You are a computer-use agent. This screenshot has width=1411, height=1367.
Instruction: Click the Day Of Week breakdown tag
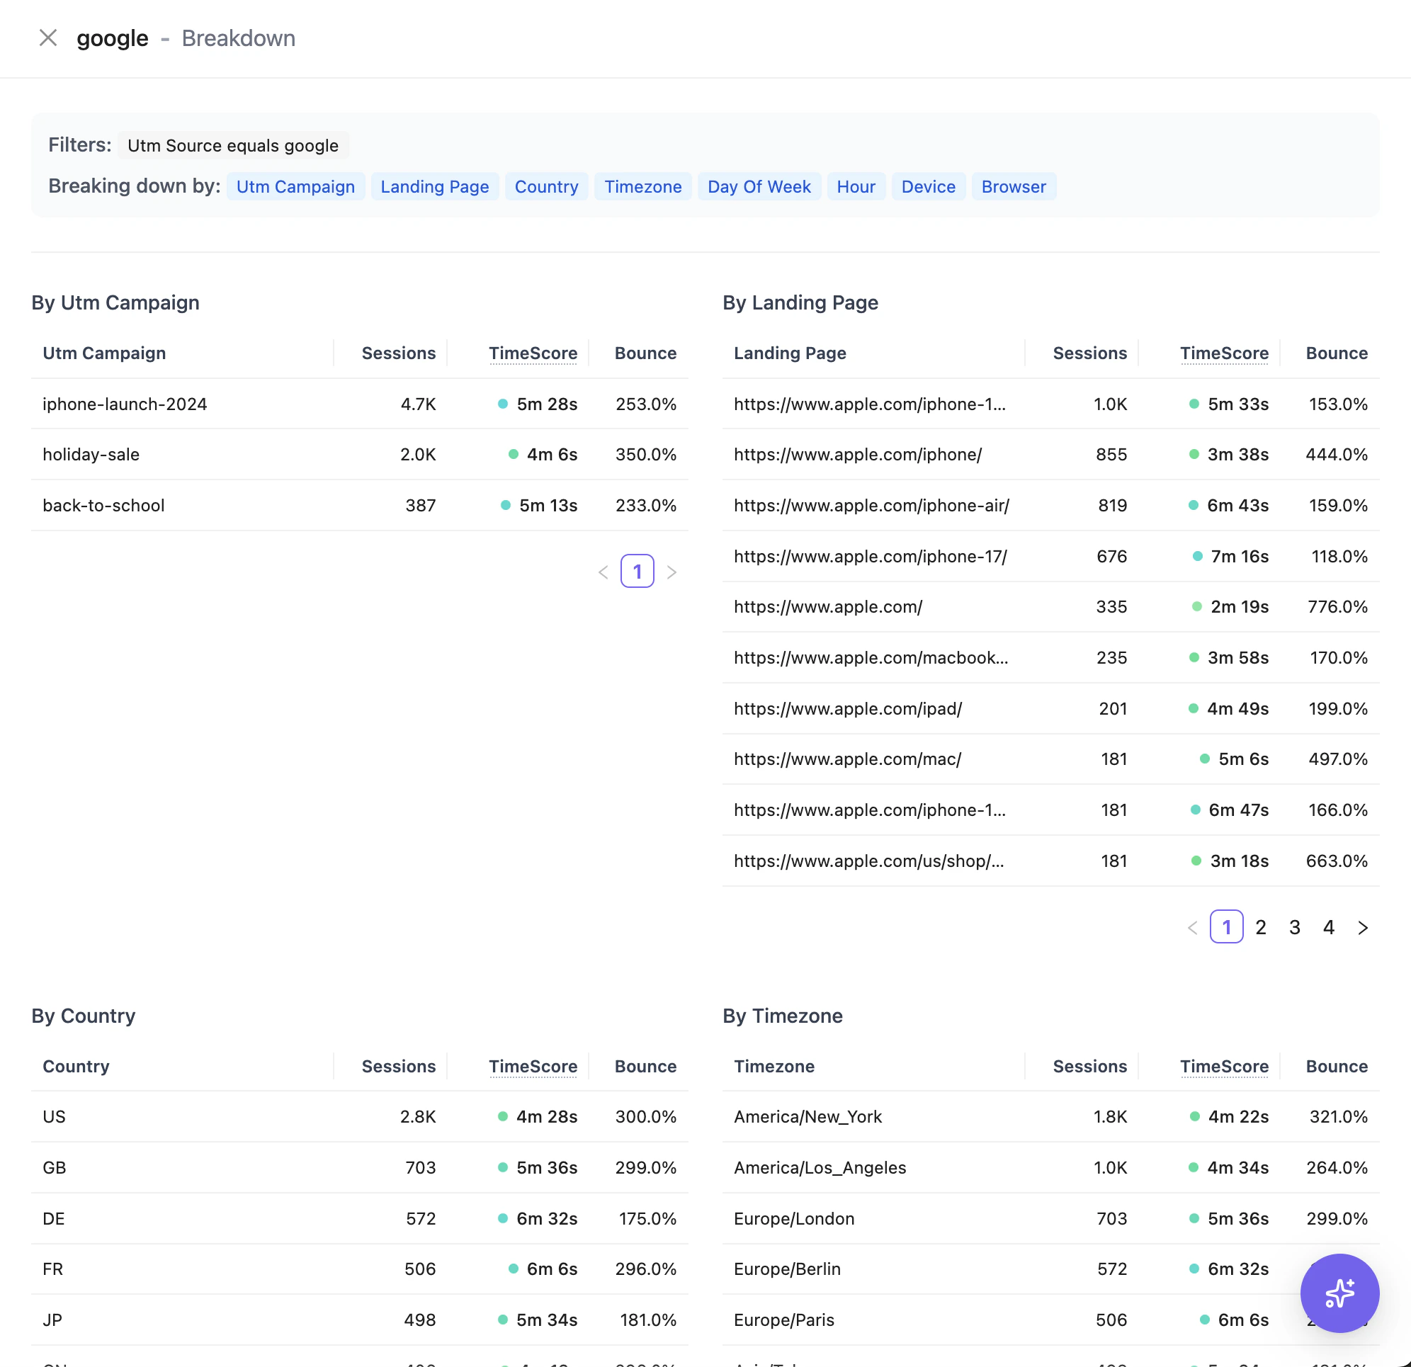759,186
